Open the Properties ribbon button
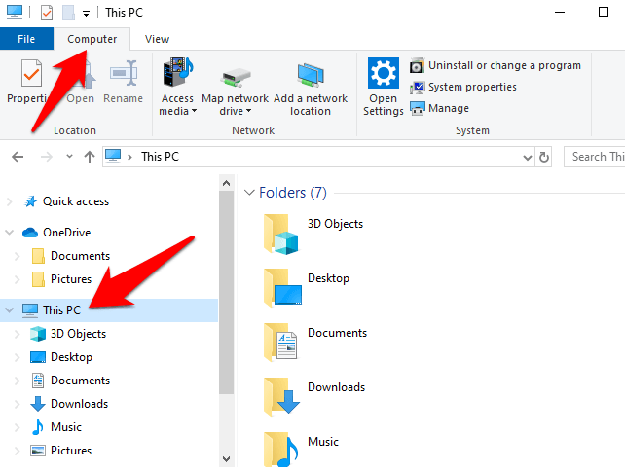Screen dimensions: 625x472 click(30, 82)
